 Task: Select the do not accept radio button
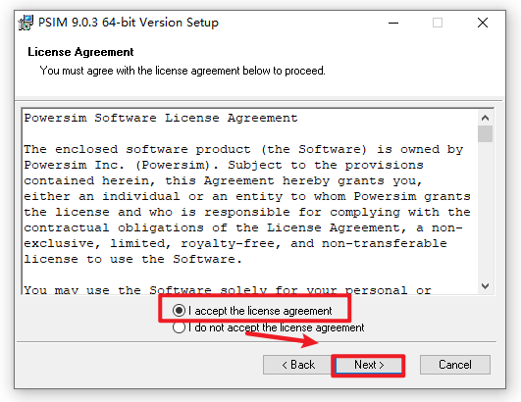tap(179, 327)
